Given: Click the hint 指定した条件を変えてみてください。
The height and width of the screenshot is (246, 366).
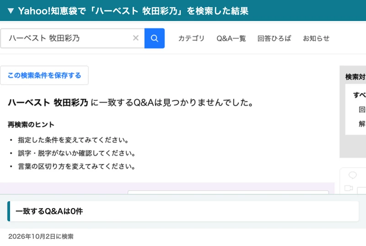Looking at the screenshot, I should (73, 140).
